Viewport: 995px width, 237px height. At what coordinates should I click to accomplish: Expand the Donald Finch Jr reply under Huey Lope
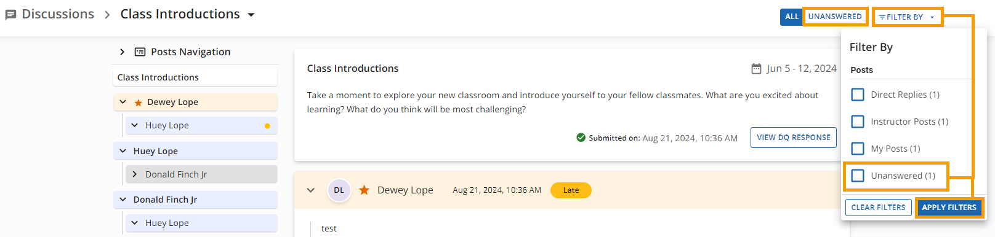click(135, 174)
